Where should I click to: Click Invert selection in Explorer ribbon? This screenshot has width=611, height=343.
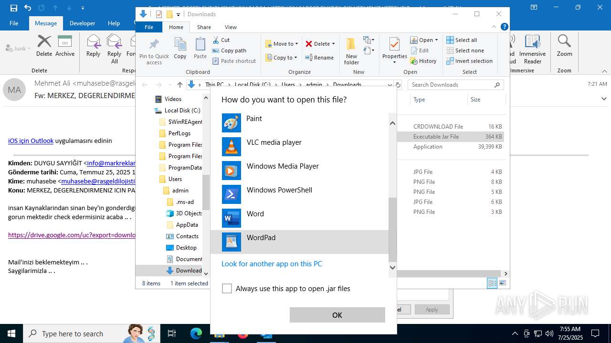(469, 61)
